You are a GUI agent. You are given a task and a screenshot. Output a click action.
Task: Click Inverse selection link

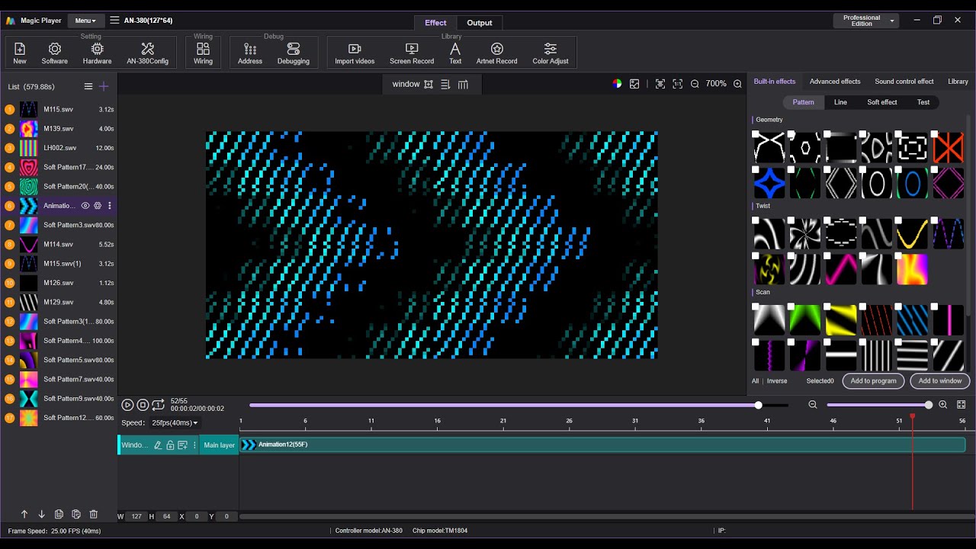(x=777, y=381)
